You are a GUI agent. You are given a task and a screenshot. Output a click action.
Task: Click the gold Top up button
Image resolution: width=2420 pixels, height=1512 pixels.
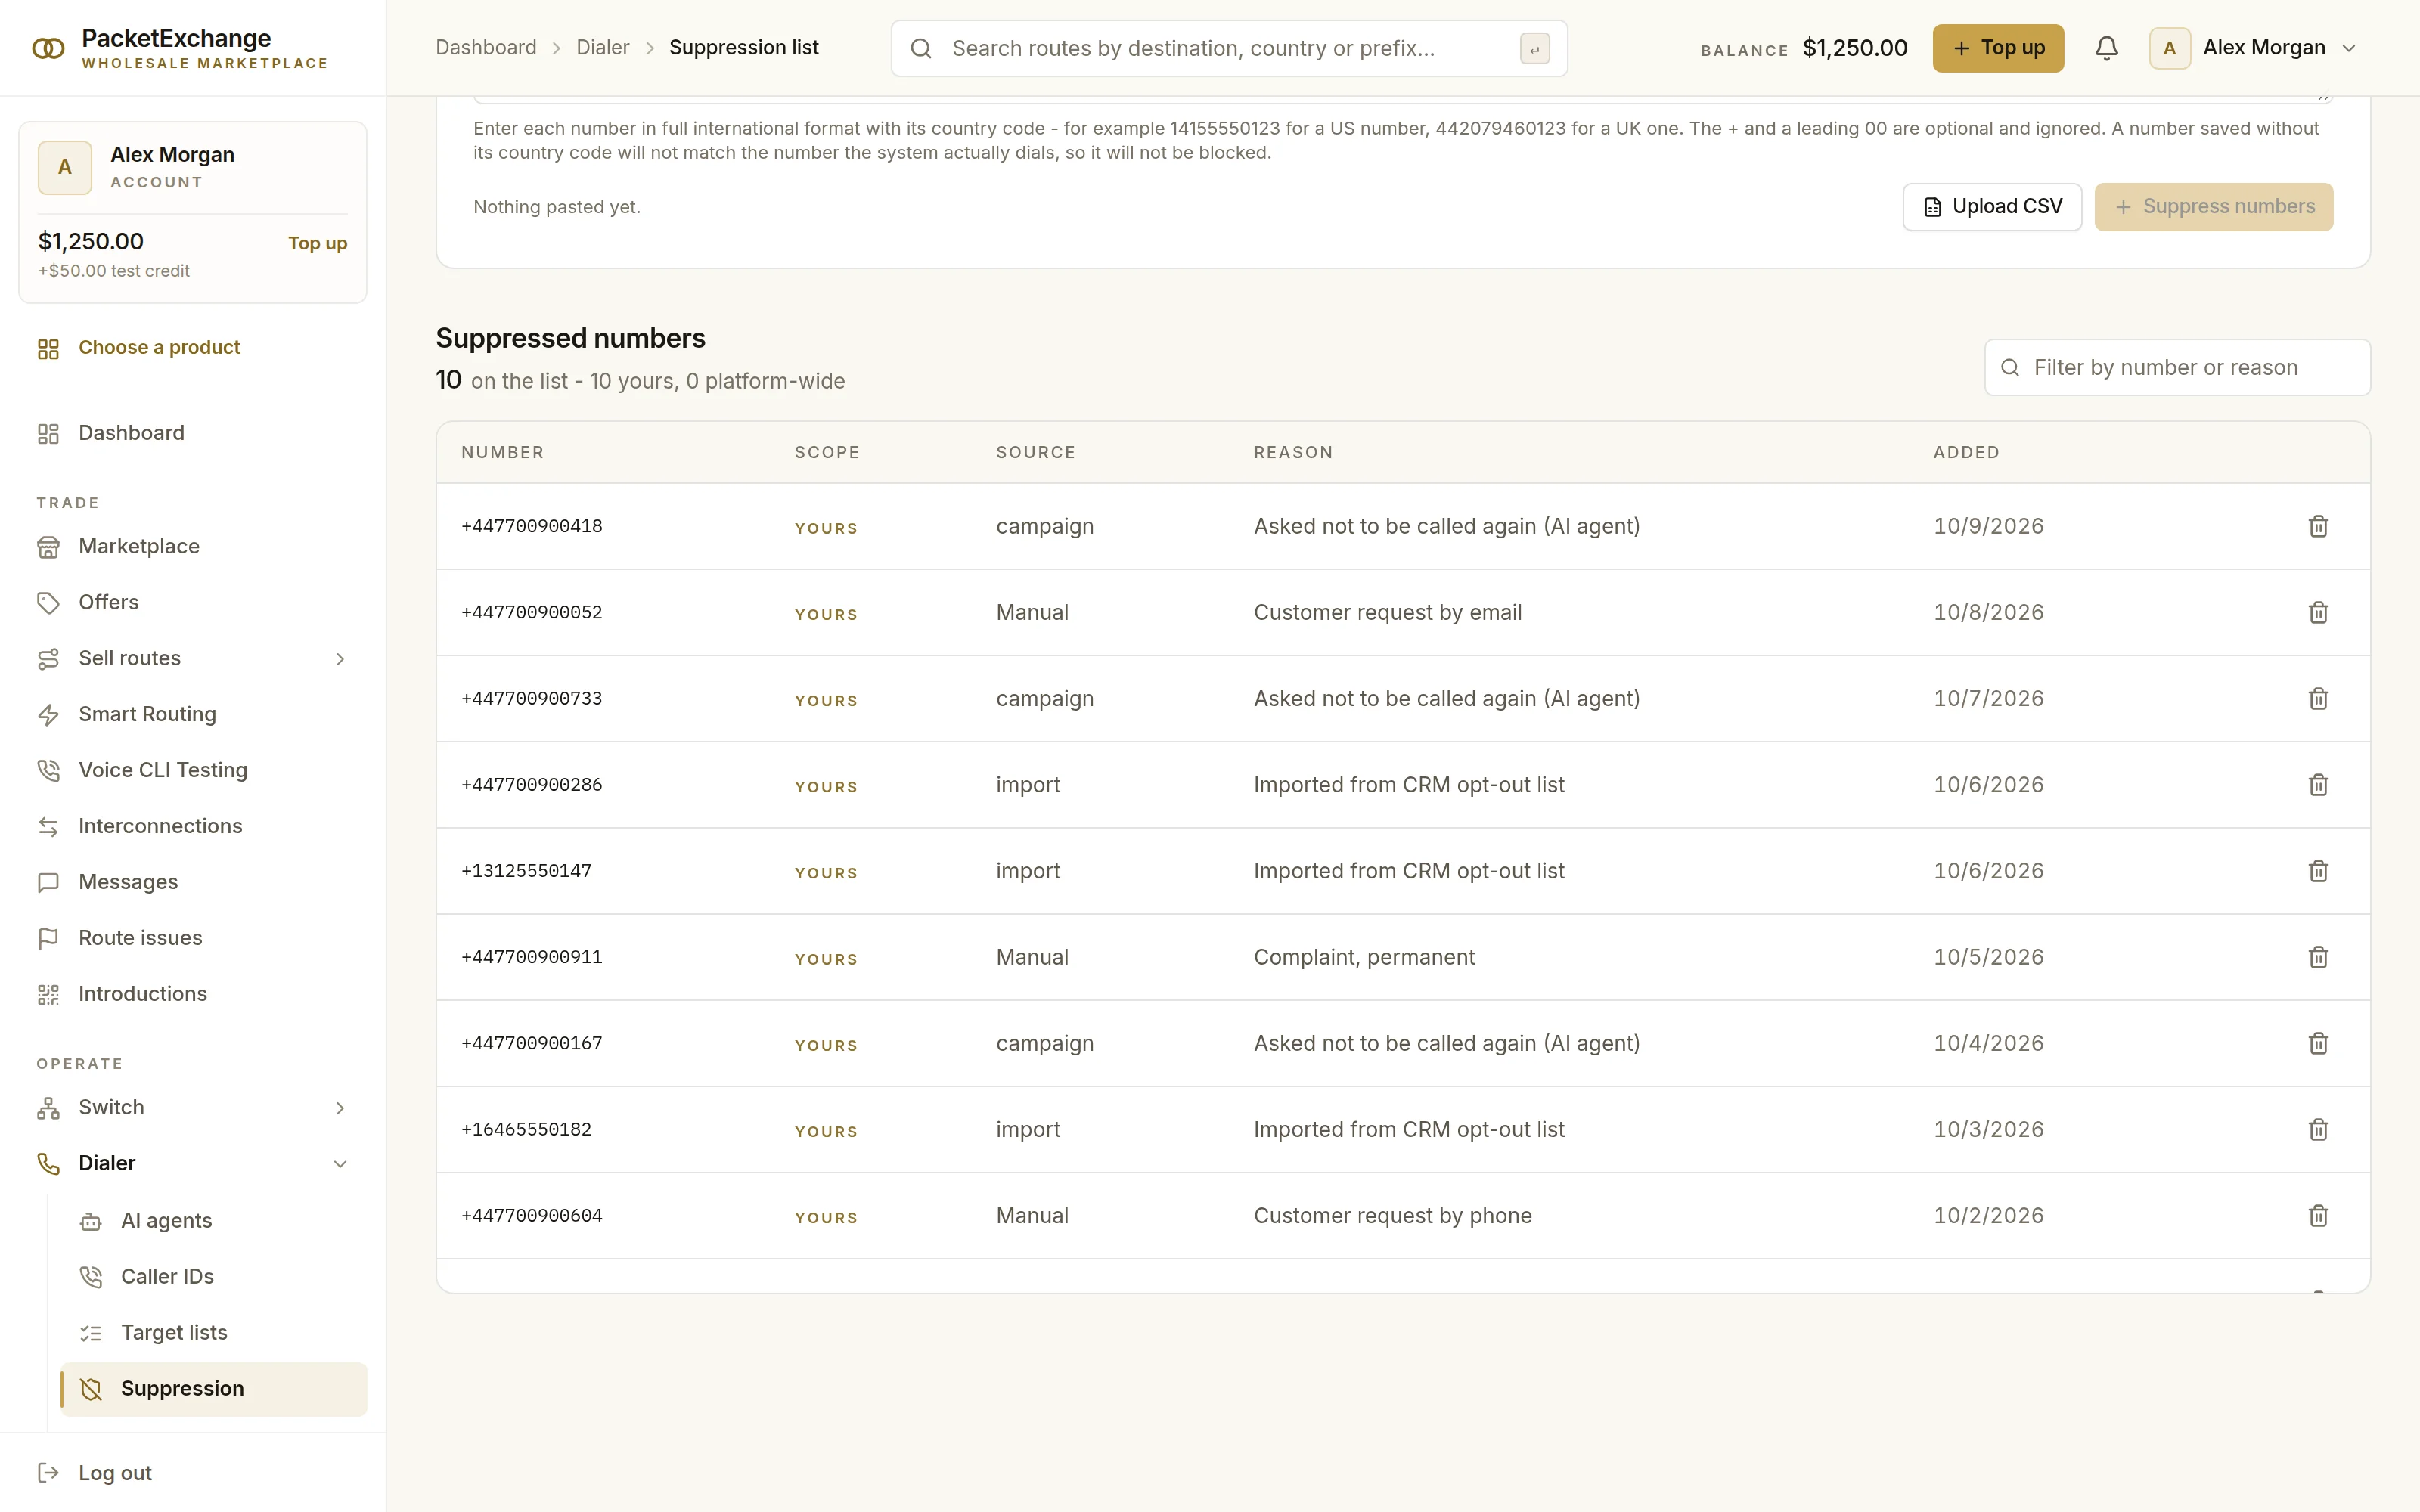point(1998,48)
